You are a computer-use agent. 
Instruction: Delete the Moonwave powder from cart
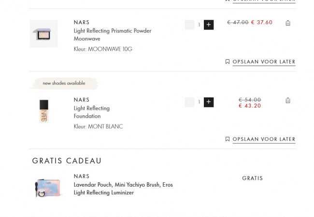coord(288,23)
